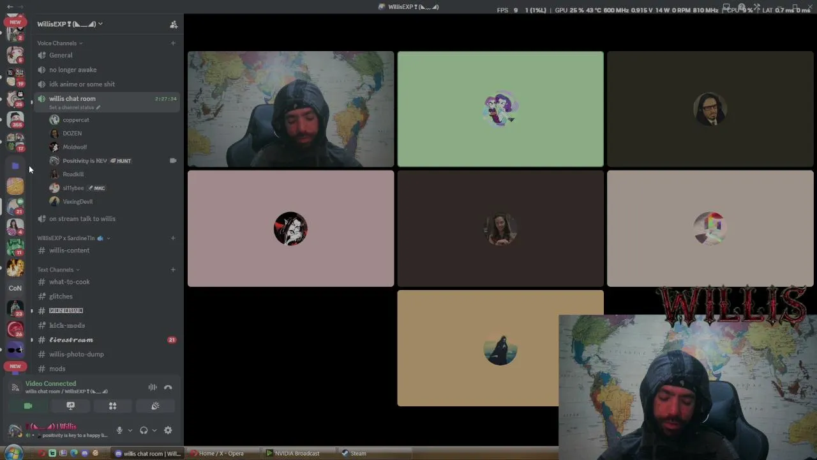
Task: Open headphone output options dropdown arrow
Action: (x=154, y=431)
